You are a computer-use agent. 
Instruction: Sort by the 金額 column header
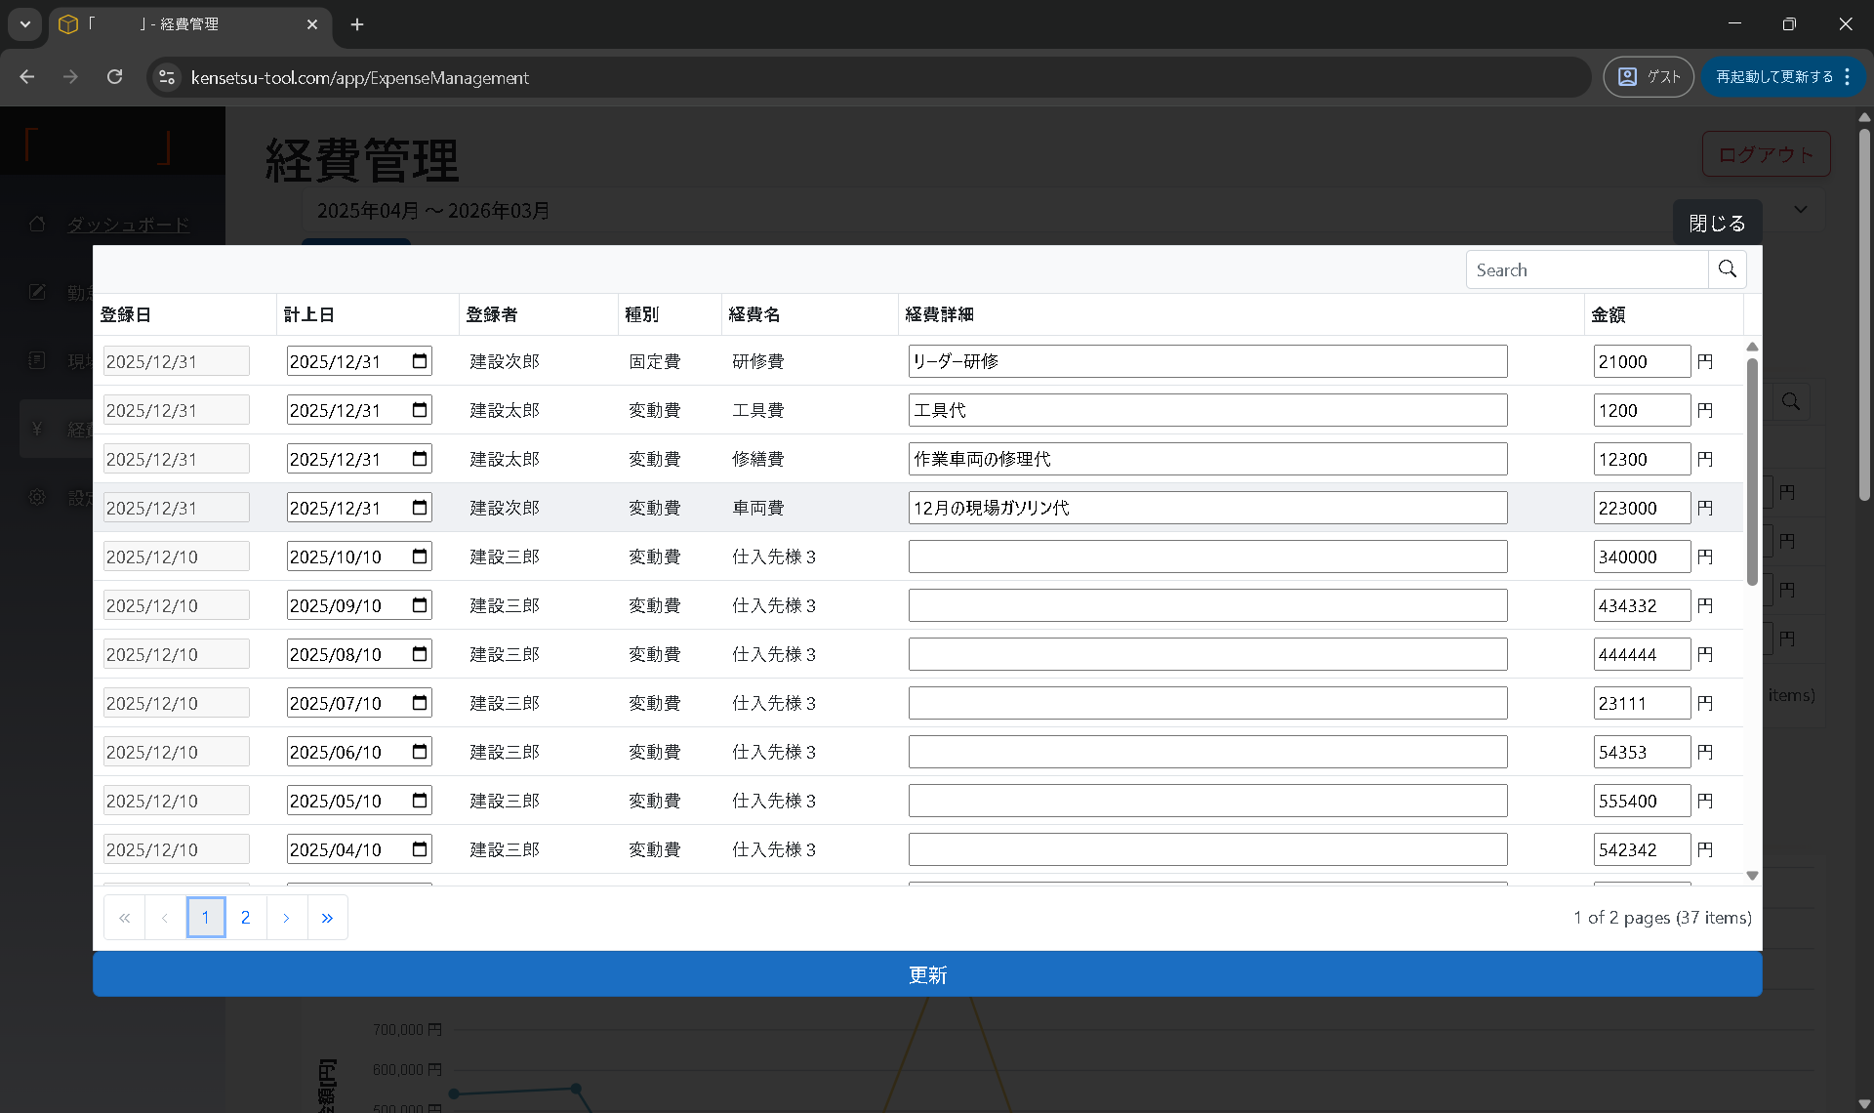click(1609, 314)
